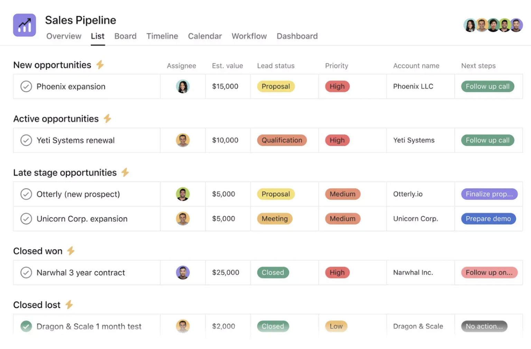Change the High priority on Yeti Systems renewal
Viewport: 531px width, 349px height.
tap(337, 140)
